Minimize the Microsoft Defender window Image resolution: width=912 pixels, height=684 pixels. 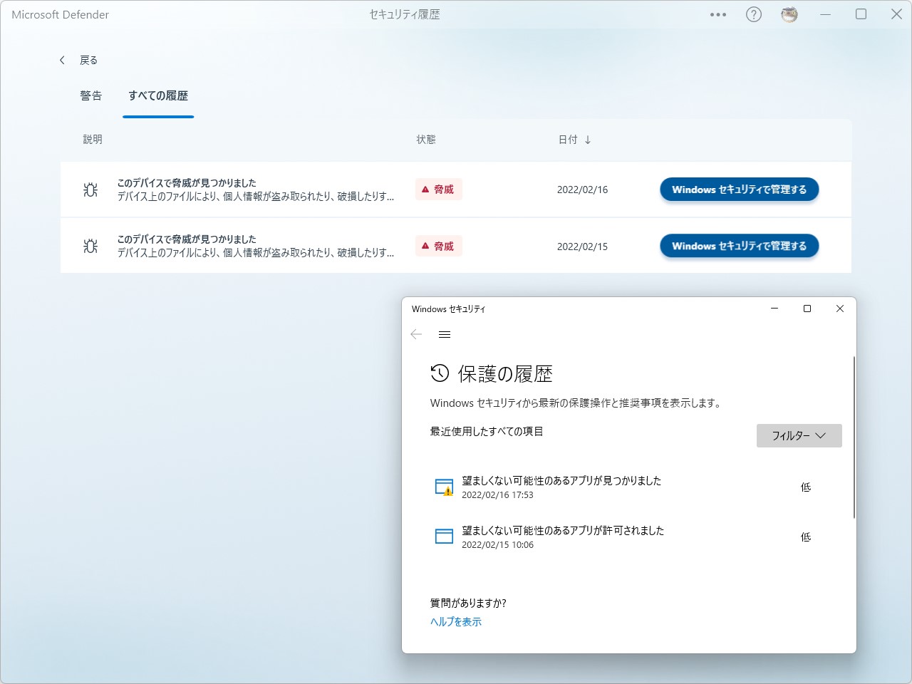click(826, 14)
